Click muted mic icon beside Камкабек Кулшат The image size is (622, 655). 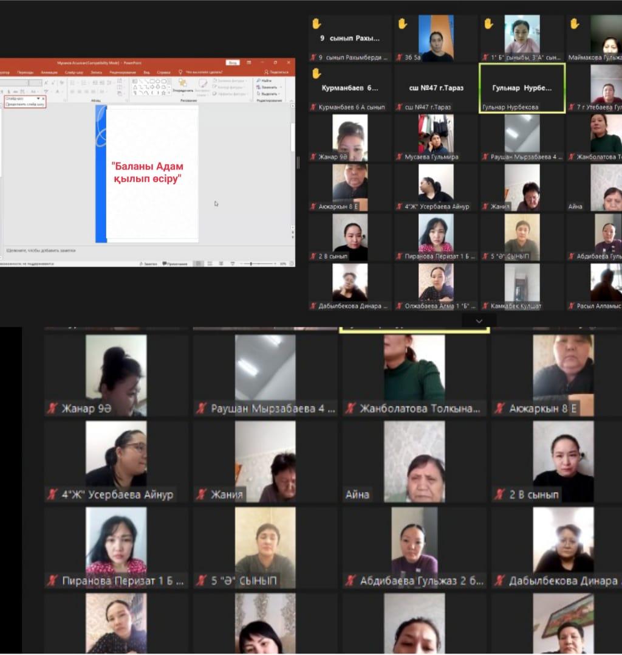(x=485, y=306)
